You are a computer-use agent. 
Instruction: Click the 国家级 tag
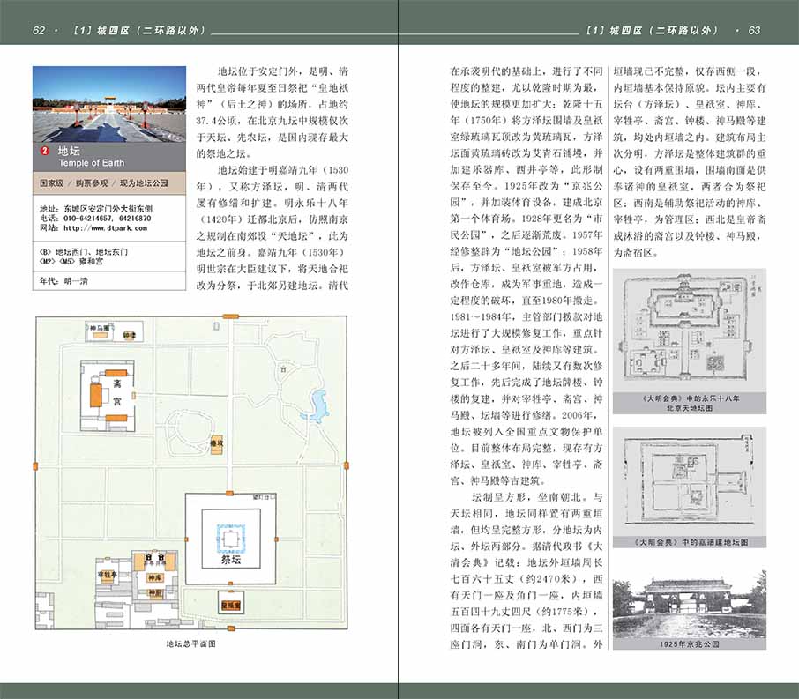(x=51, y=182)
